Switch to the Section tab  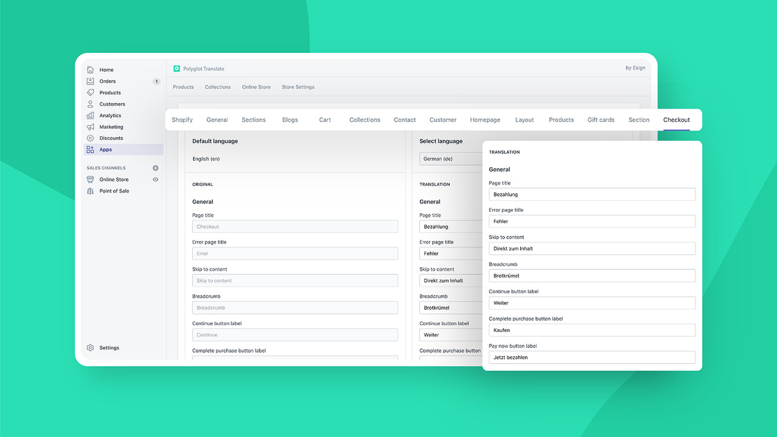pyautogui.click(x=639, y=120)
